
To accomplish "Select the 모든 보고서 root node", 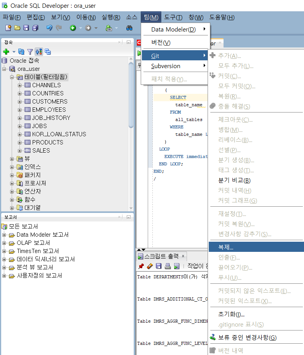I will coord(23,227).
